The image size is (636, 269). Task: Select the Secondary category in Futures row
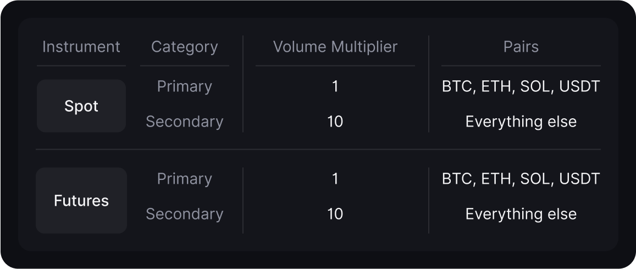185,214
